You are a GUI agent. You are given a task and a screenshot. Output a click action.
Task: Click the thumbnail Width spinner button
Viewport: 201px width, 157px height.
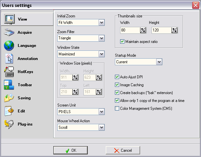pos(143,30)
